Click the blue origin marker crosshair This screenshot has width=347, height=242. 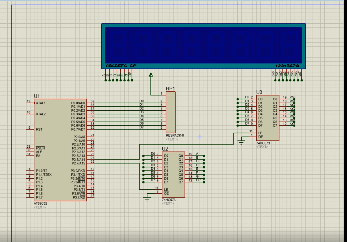[x=200, y=137]
